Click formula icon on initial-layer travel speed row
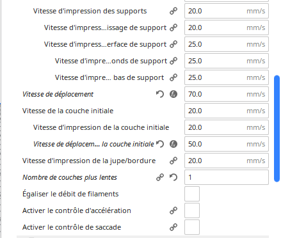Image resolution: width=290 pixels, height=238 pixels. point(173,144)
